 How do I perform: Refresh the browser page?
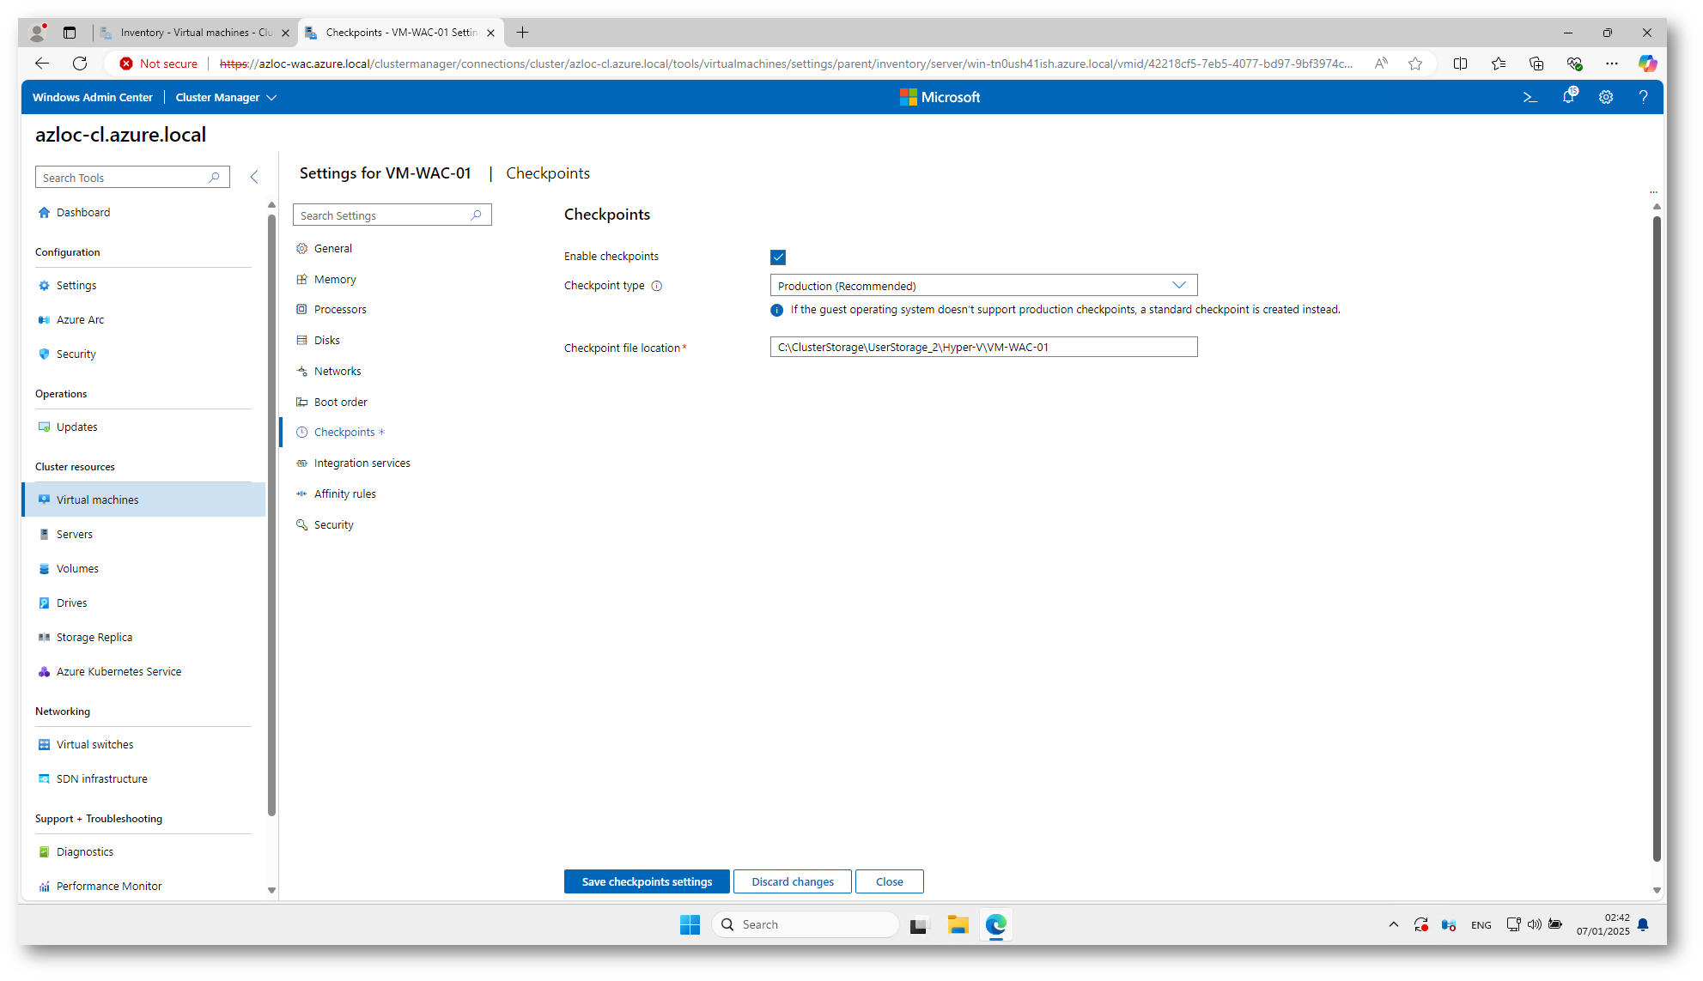(80, 64)
